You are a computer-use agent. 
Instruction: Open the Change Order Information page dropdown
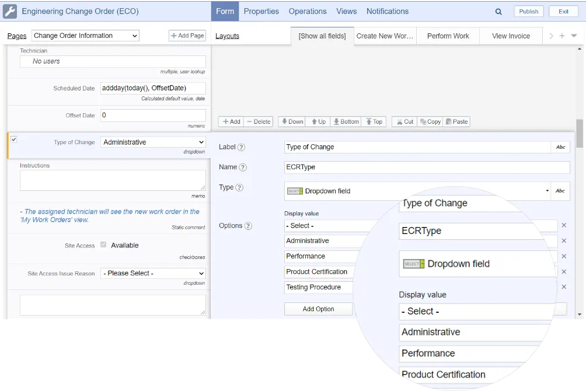[x=85, y=35]
